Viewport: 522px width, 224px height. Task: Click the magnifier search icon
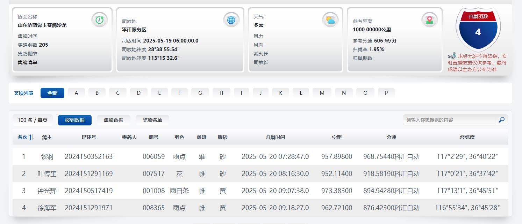coord(501,120)
